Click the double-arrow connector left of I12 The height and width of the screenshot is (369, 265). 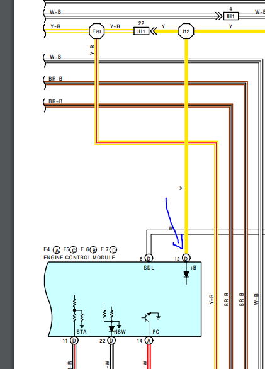(x=154, y=31)
